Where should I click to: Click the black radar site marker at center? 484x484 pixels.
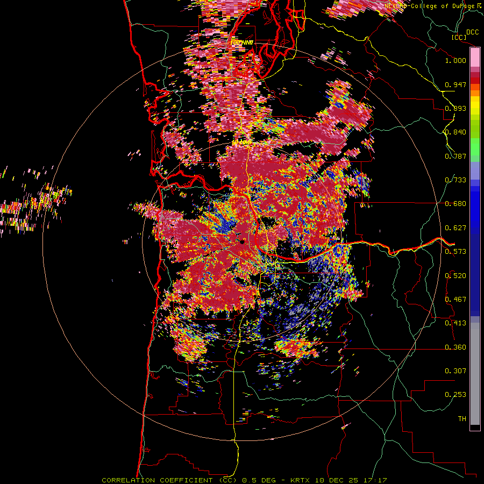pos(242,241)
